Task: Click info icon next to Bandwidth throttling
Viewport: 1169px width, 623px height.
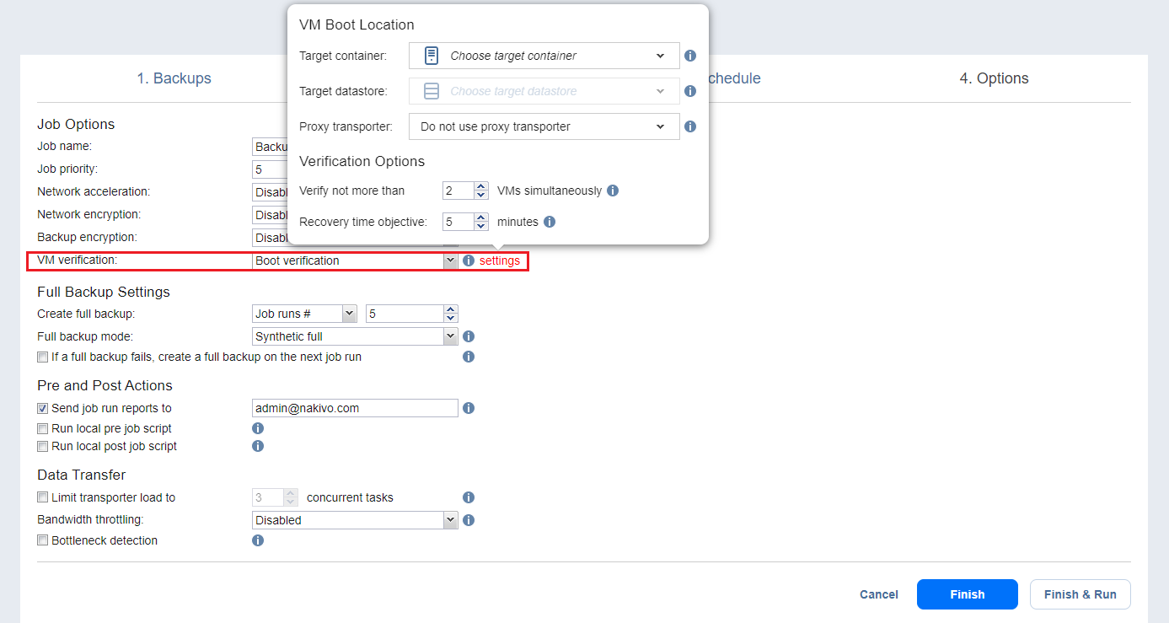Action: [x=469, y=520]
